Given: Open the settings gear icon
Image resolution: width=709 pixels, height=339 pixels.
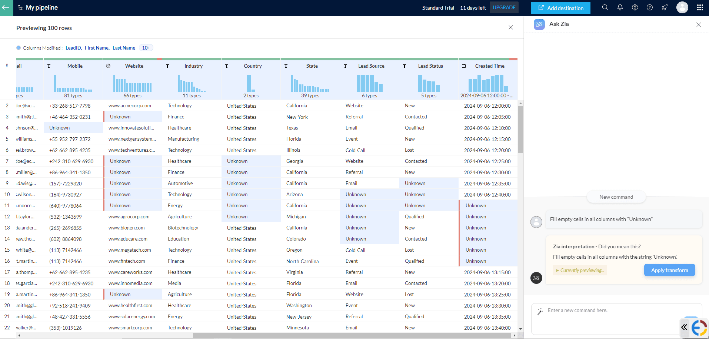Looking at the screenshot, I should pyautogui.click(x=635, y=8).
